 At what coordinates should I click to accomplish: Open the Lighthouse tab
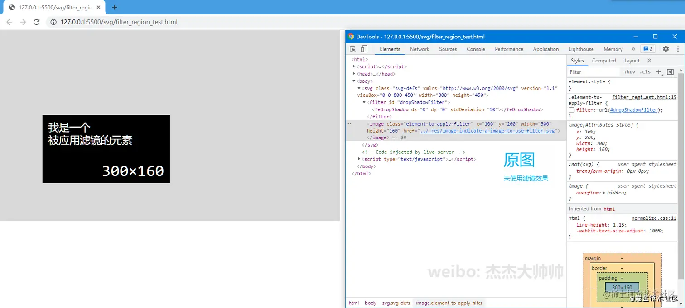click(x=581, y=49)
